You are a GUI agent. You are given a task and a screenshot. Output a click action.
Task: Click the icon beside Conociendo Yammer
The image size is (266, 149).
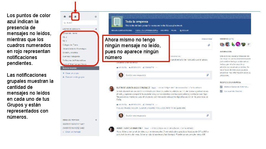[221, 91]
